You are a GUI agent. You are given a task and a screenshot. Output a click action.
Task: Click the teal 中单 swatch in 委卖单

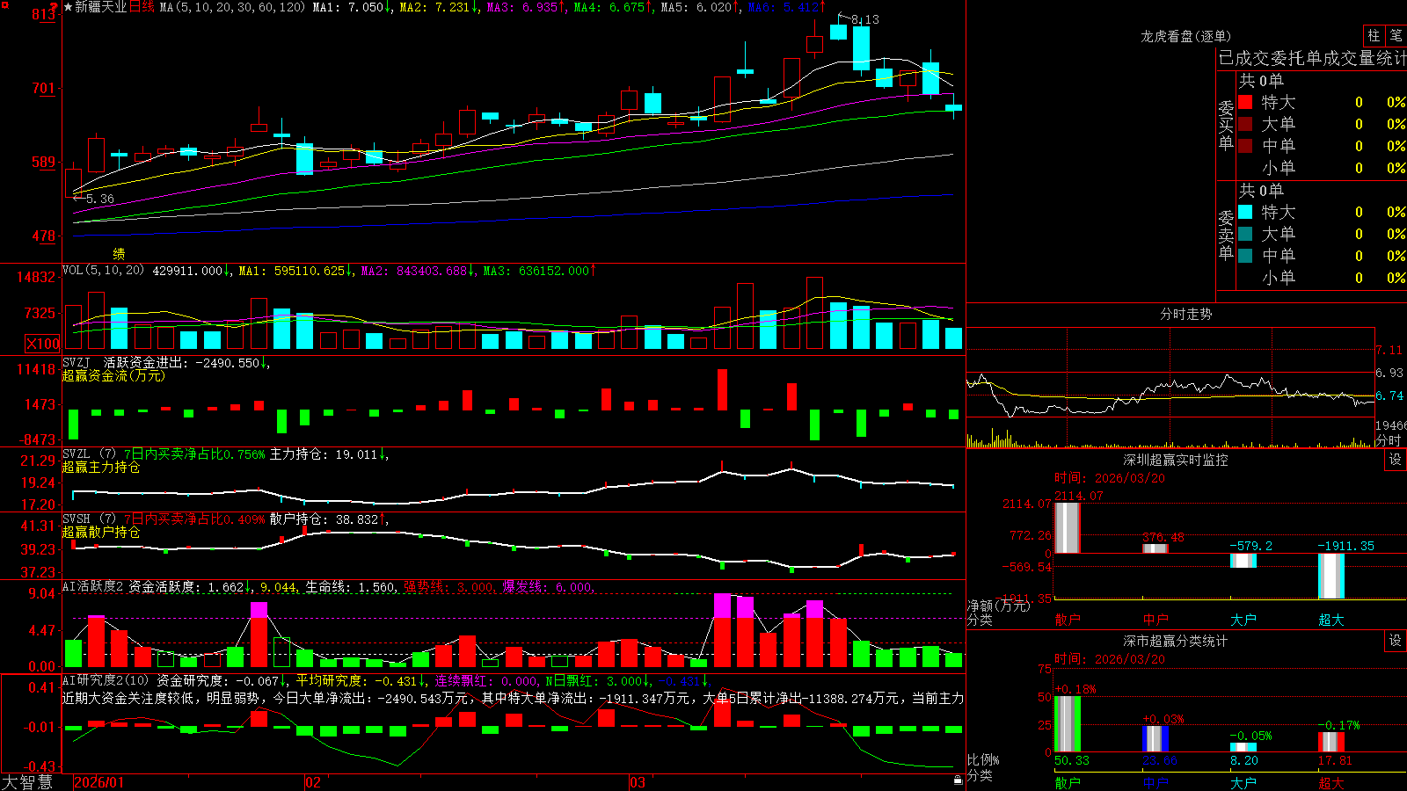[1245, 256]
